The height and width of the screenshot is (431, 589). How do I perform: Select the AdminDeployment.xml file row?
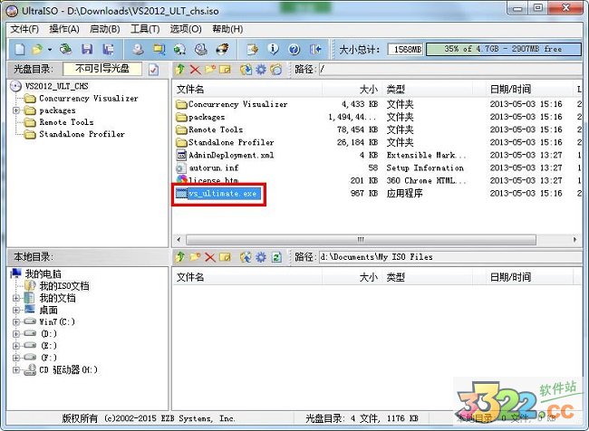pos(376,155)
